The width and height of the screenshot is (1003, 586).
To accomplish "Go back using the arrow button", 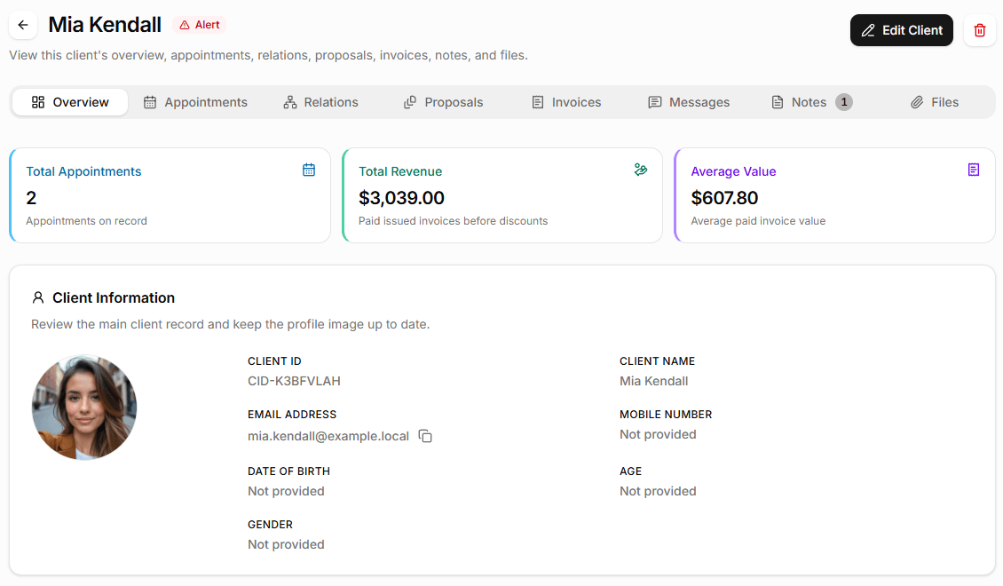I will coord(23,25).
